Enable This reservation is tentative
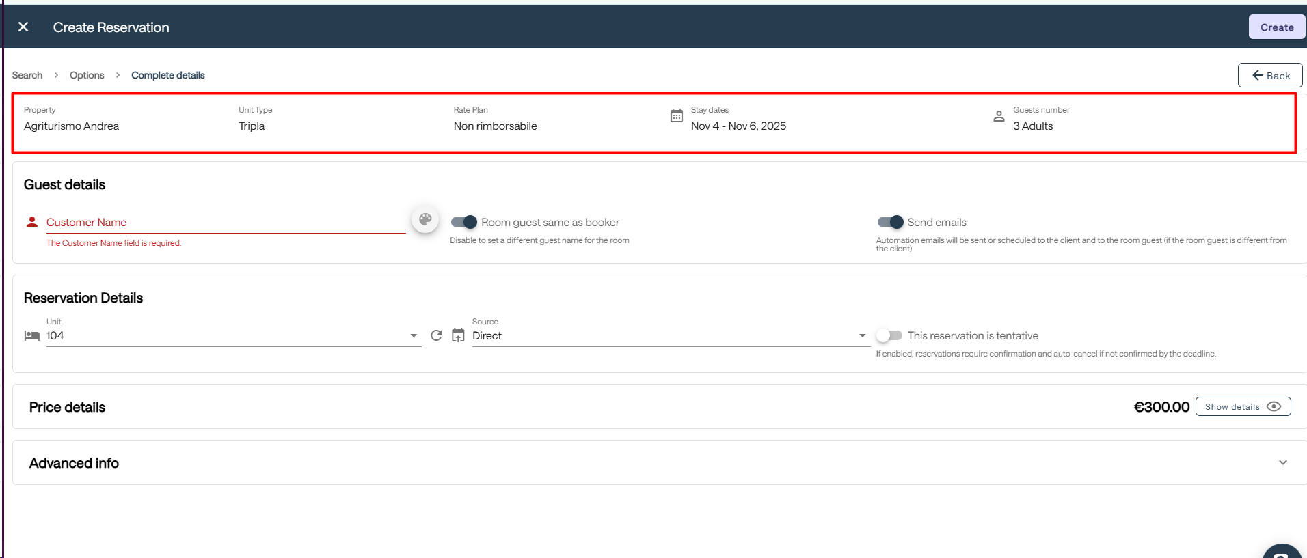1307x558 pixels. coord(889,335)
